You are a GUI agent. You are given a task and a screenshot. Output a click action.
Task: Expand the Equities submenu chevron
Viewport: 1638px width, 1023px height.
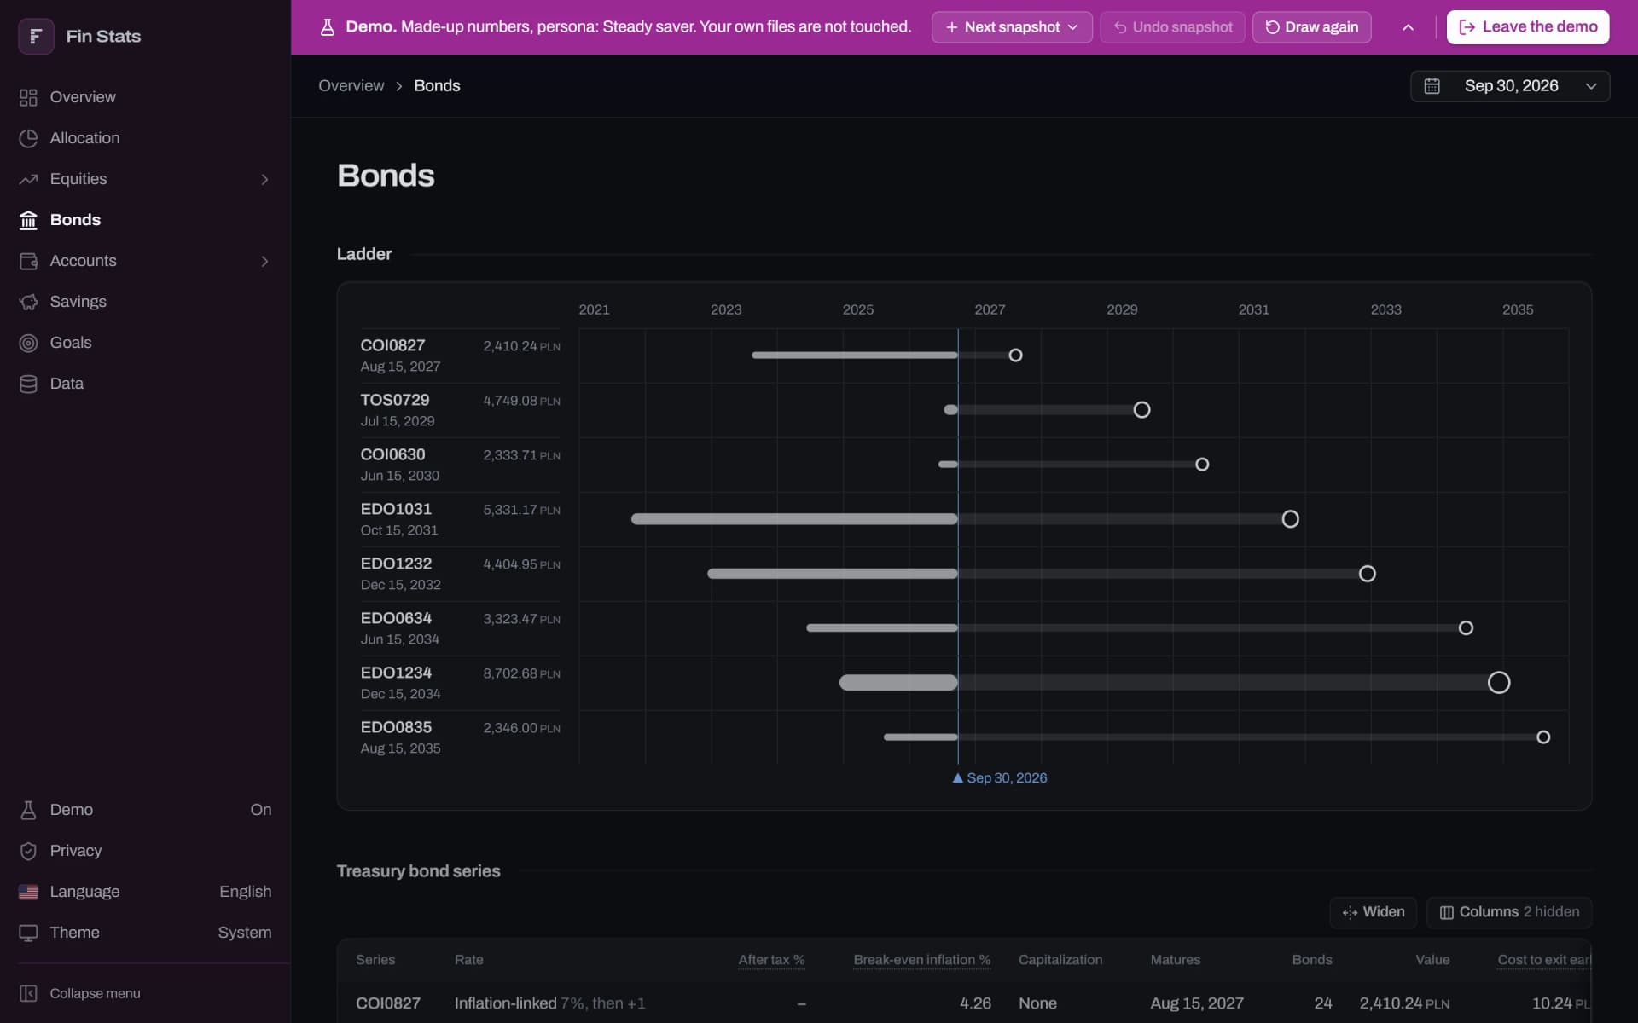(x=264, y=179)
